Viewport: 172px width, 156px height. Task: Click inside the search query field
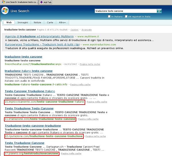pos(126,11)
